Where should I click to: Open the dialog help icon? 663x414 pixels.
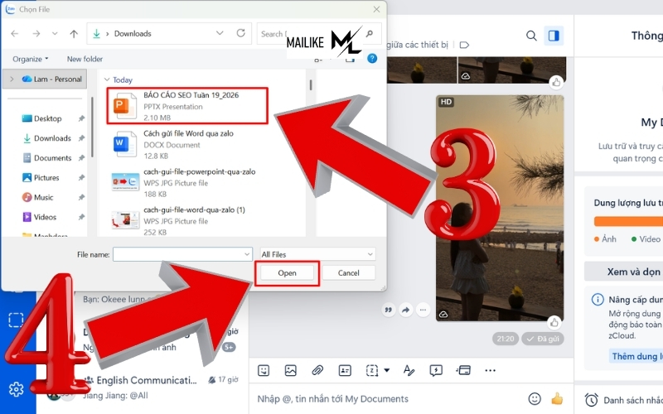pyautogui.click(x=372, y=59)
